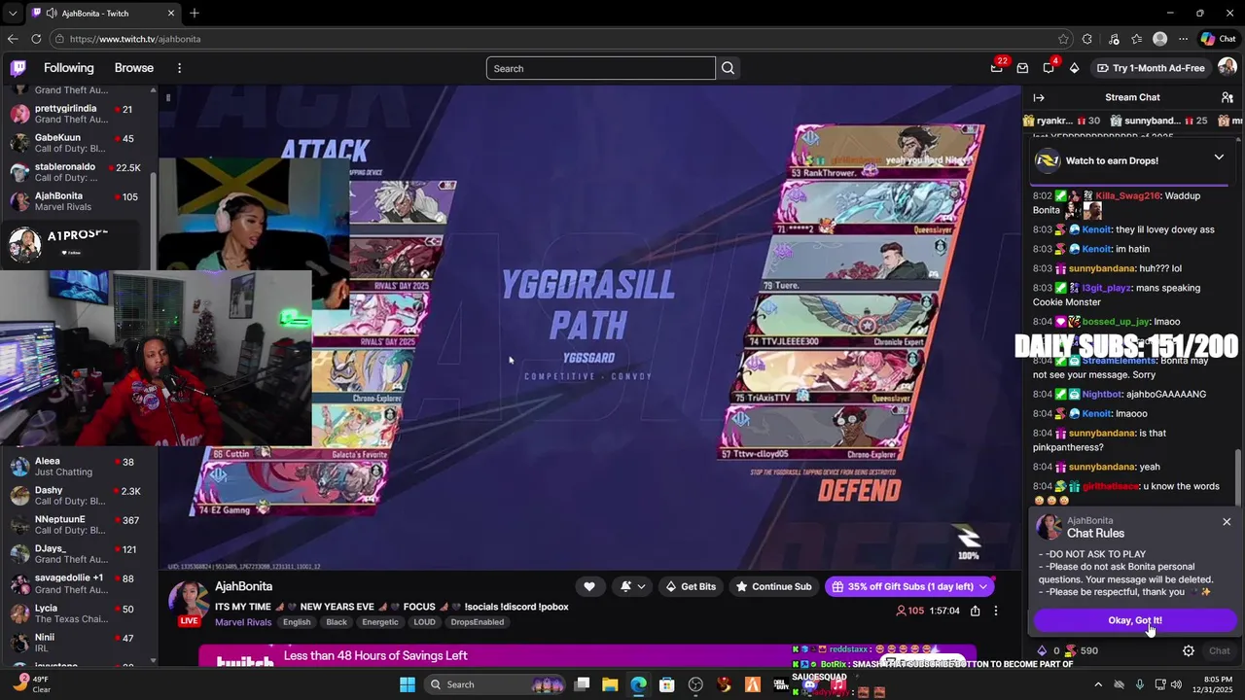
Task: Open the browser tab list dropdown
Action: tap(13, 14)
